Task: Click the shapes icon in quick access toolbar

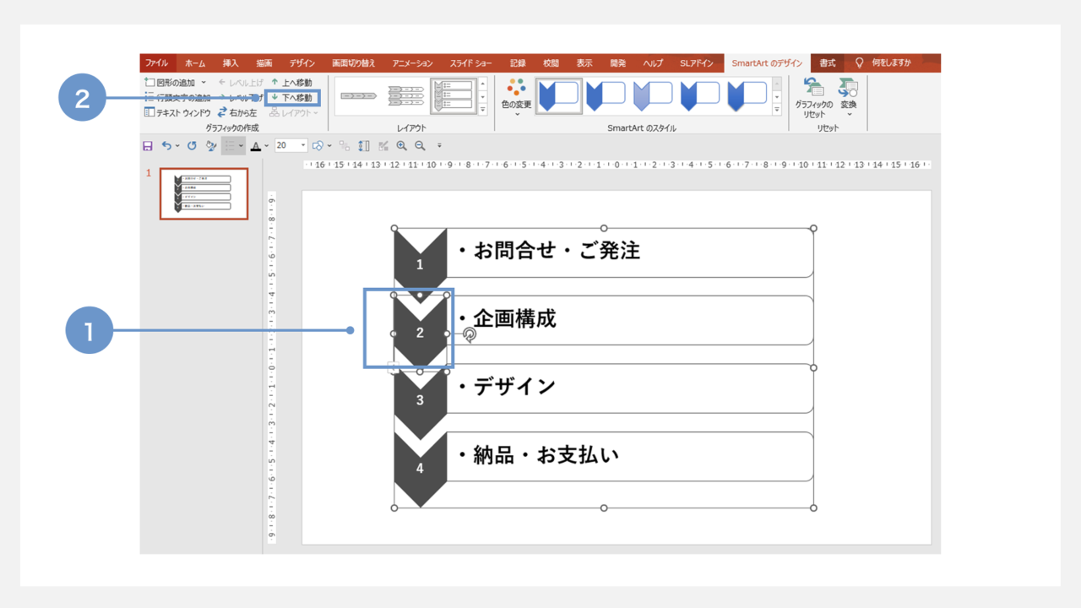Action: pyautogui.click(x=318, y=146)
